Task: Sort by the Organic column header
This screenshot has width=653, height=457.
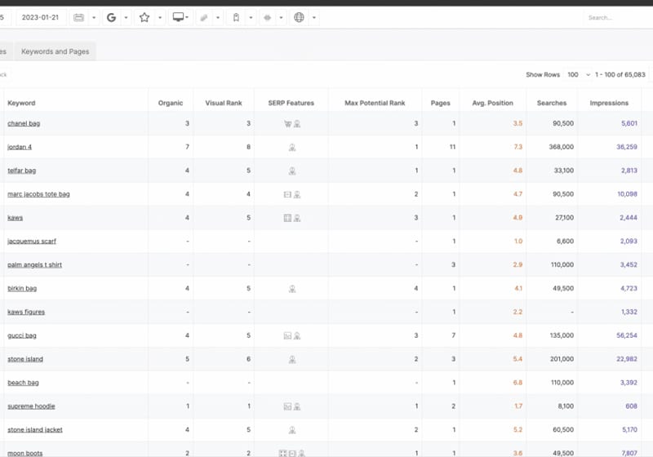Action: (171, 103)
